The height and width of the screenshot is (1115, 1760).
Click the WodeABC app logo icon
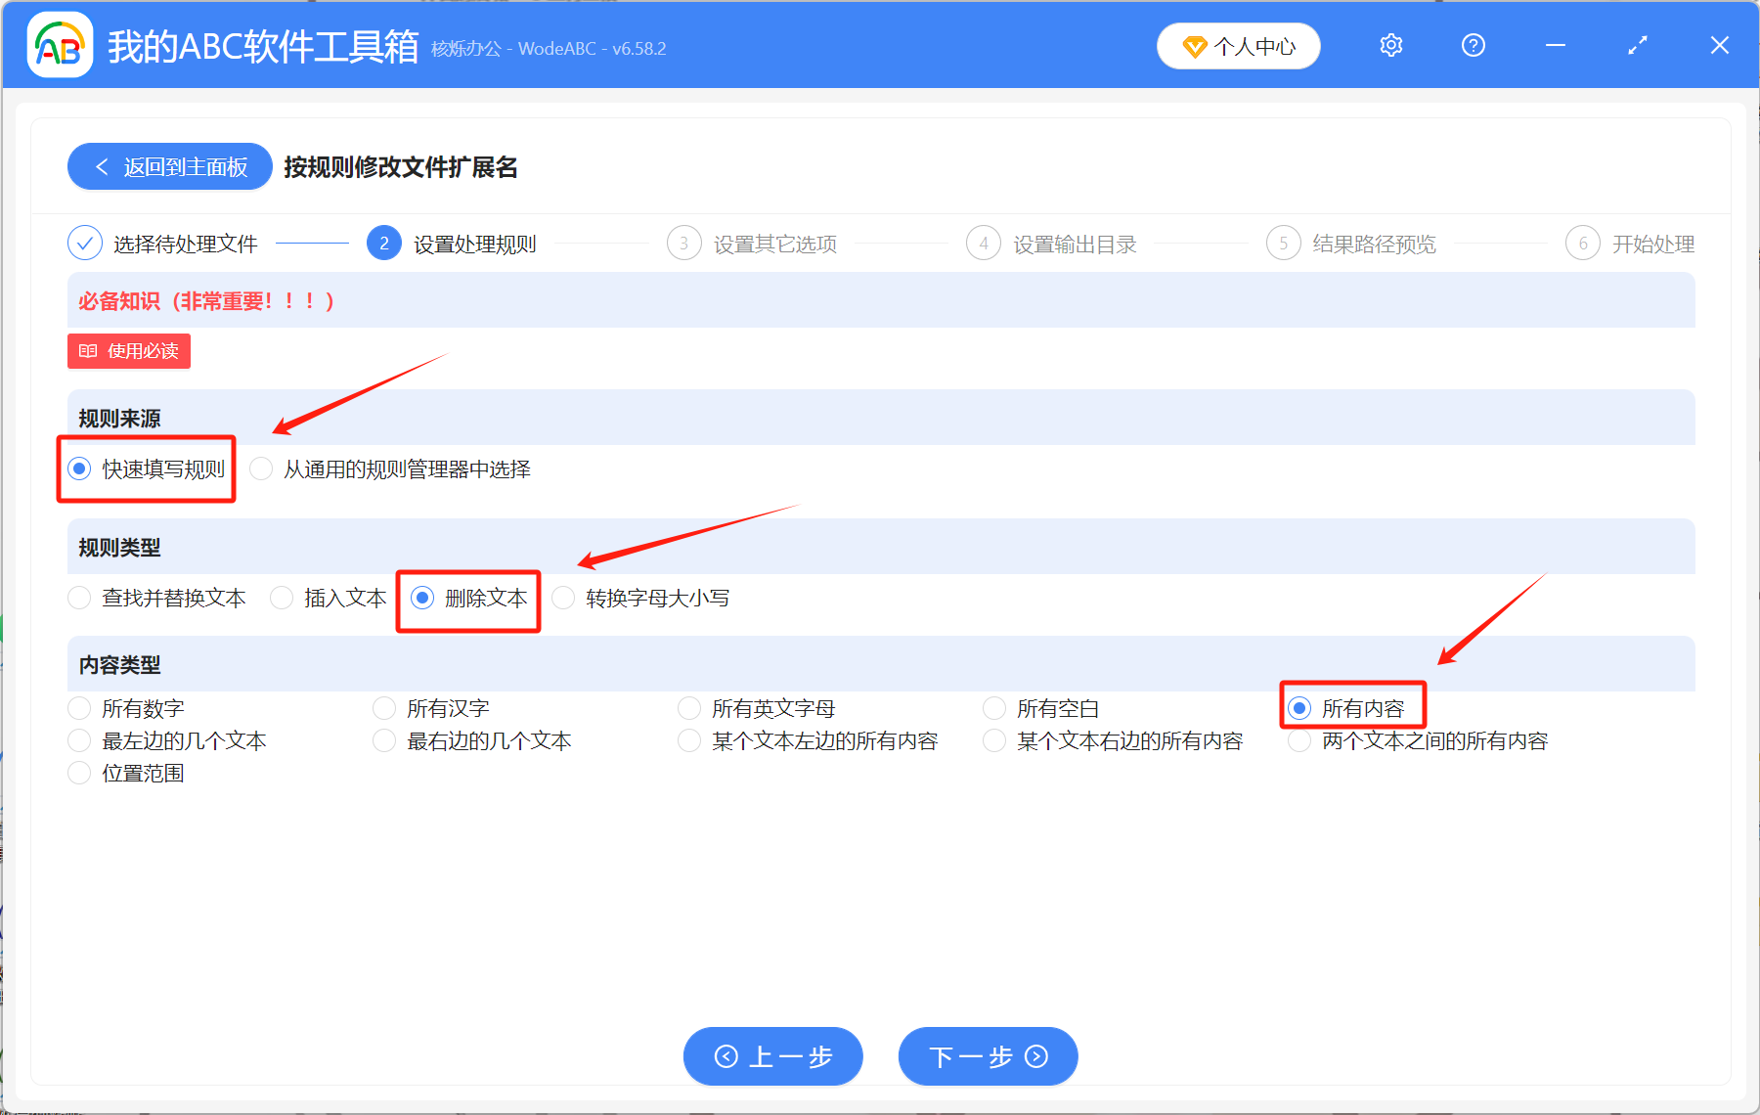pyautogui.click(x=59, y=45)
